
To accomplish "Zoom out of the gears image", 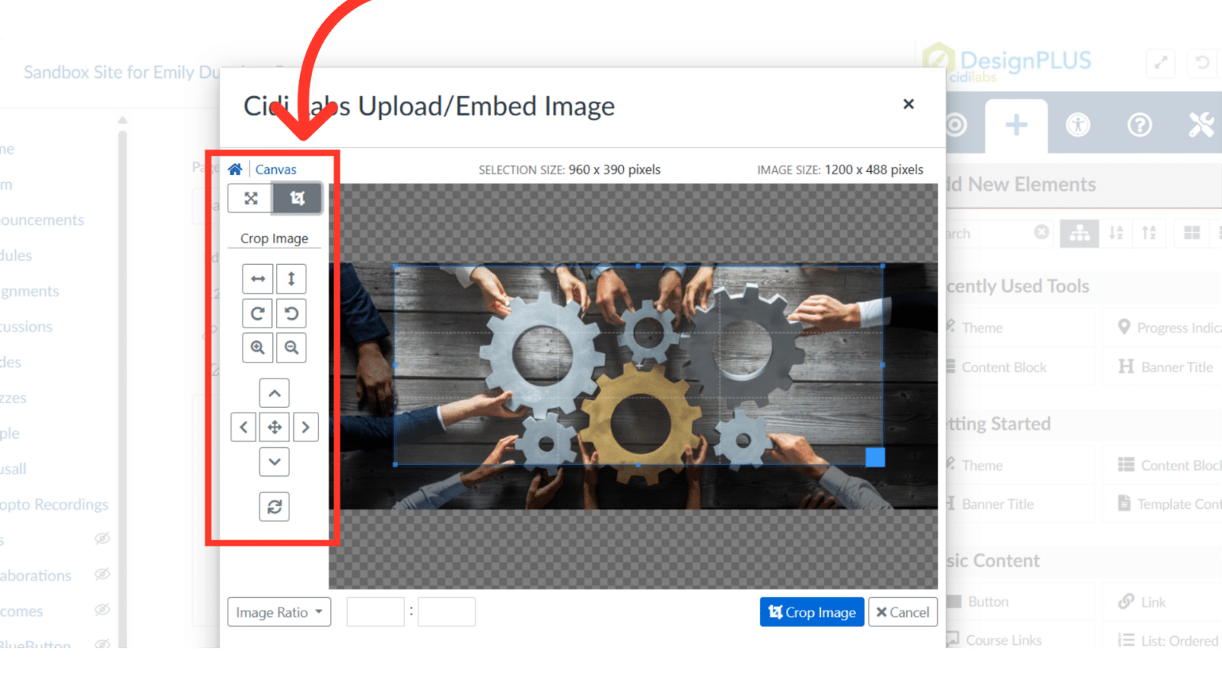I will (291, 347).
